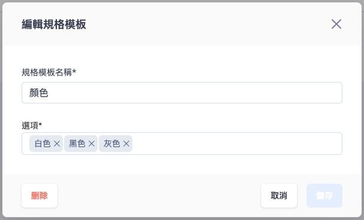
Task: Click the 取消 button
Action: pos(279,195)
